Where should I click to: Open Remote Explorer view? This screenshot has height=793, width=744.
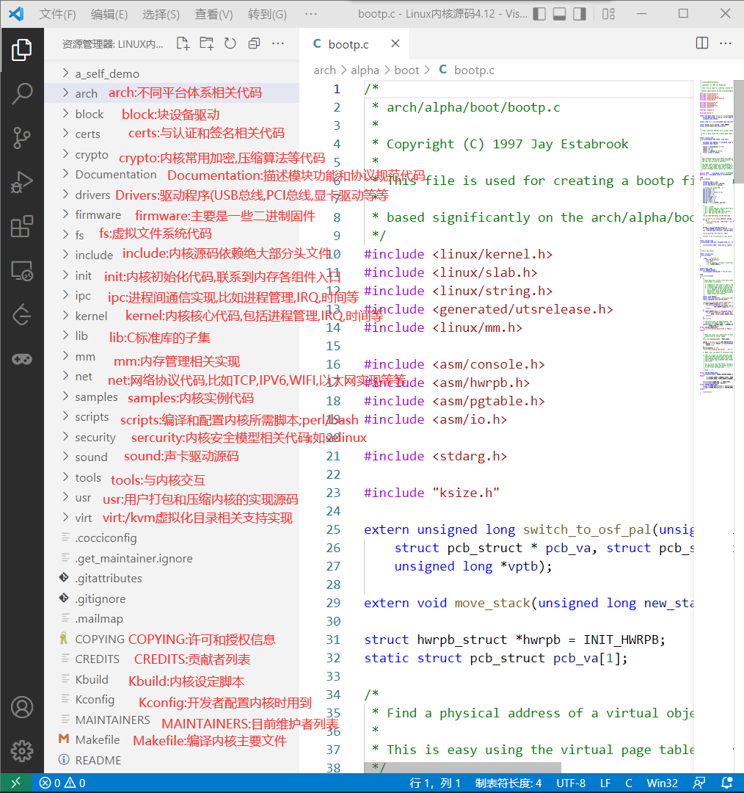pyautogui.click(x=22, y=271)
